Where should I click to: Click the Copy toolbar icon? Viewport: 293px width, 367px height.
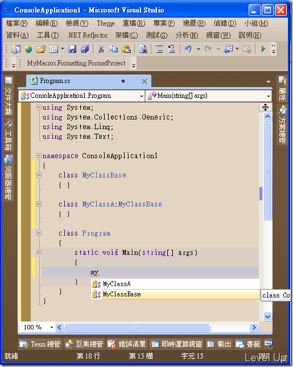(114, 49)
